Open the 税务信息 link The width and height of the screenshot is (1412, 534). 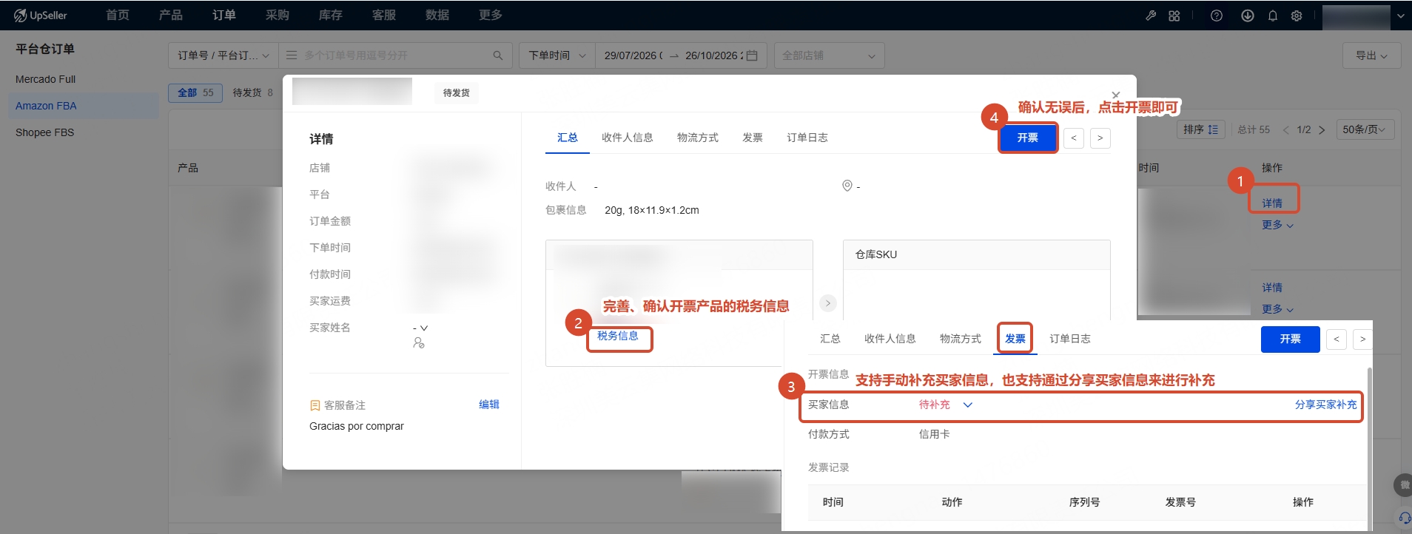618,336
